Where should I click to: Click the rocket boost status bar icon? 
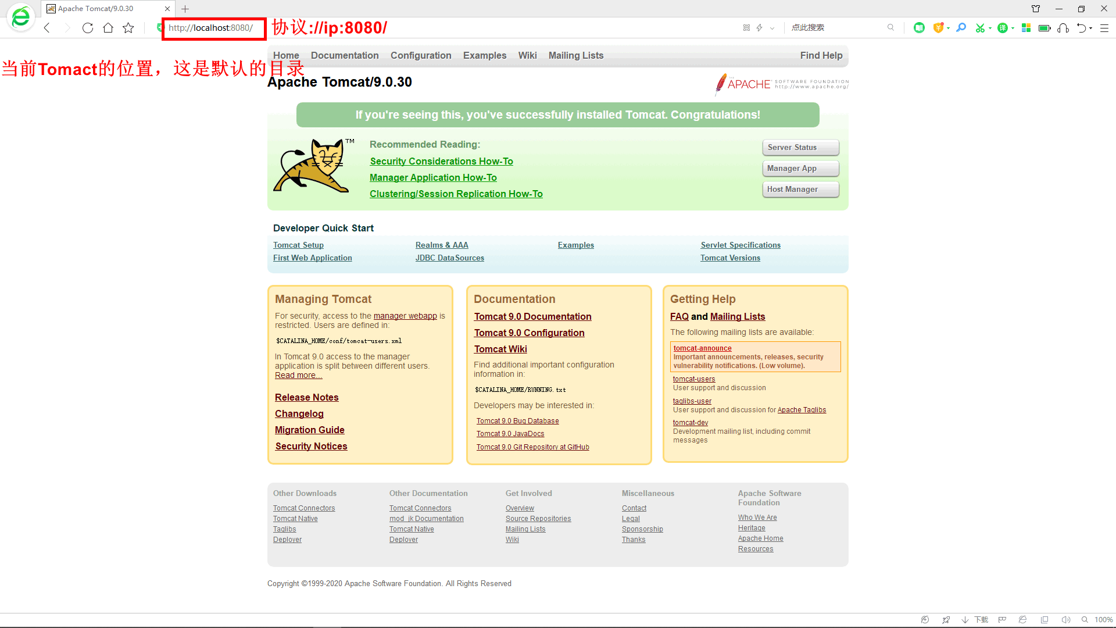946,620
